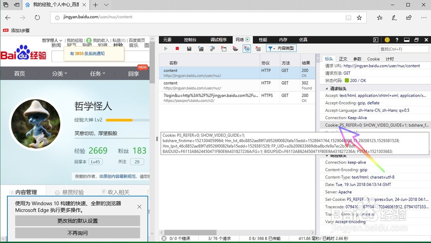Open content type filter dropdown
The image size is (431, 243).
[x=281, y=48]
